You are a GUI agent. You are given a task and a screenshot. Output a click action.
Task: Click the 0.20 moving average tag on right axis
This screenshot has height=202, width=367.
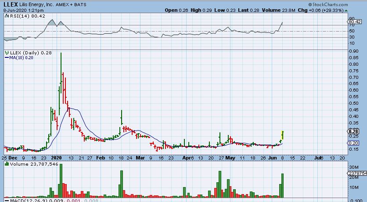point(353,143)
